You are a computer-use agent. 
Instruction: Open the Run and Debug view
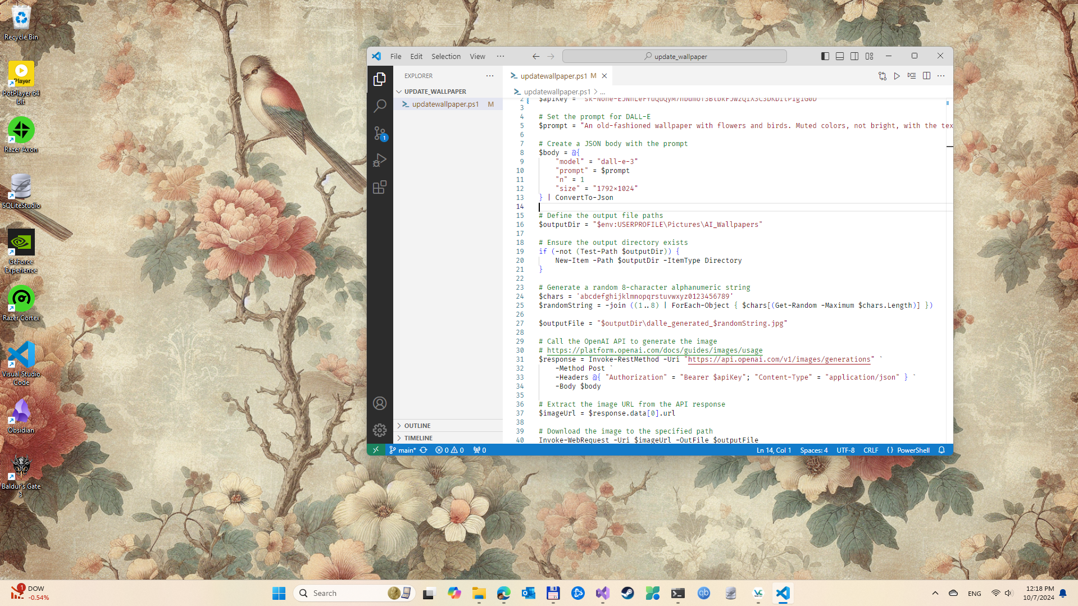click(380, 160)
